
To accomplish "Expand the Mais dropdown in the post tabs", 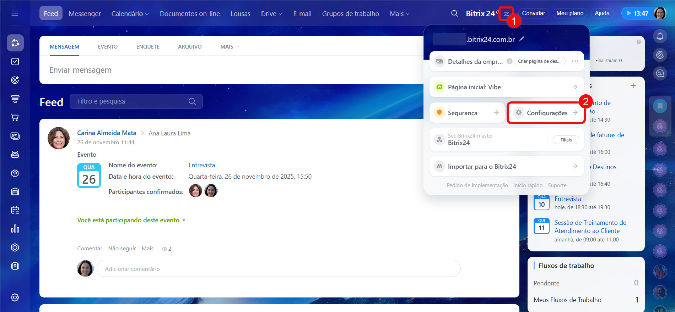I will [229, 47].
